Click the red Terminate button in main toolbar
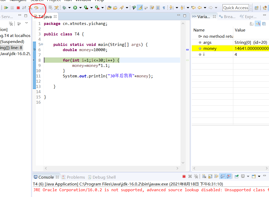Screen dimensions: 269x197 [18, 8]
